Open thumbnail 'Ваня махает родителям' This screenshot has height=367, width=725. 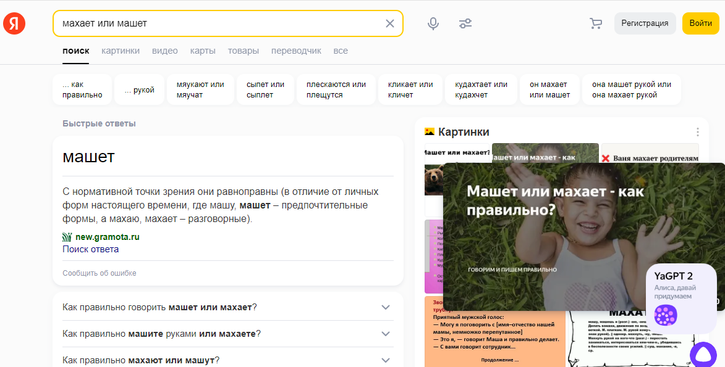click(x=651, y=153)
